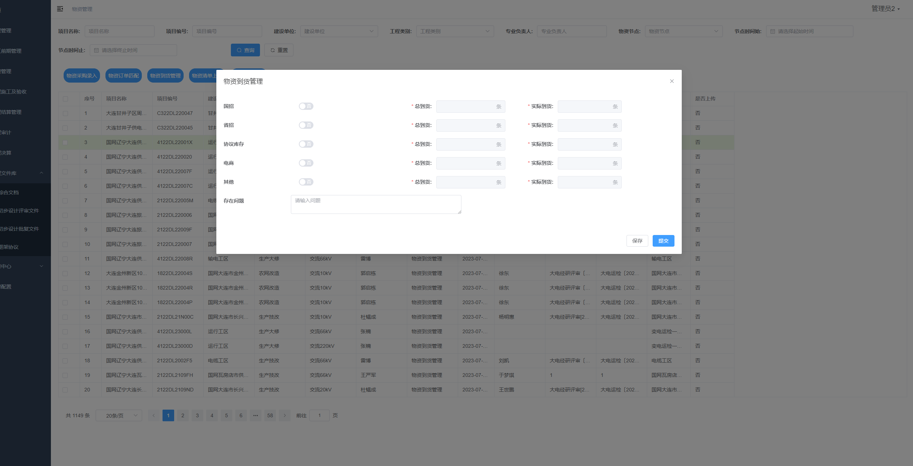This screenshot has height=466, width=913.
Task: Click the 物资订单匹配 button
Action: (x=124, y=76)
